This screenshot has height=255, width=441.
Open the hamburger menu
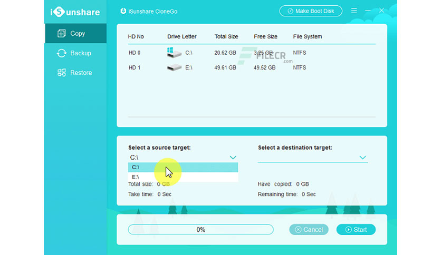pos(354,11)
